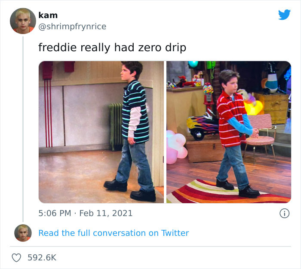Click the pink balloons in the right photo
This screenshot has height=269, width=301.
click(176, 146)
